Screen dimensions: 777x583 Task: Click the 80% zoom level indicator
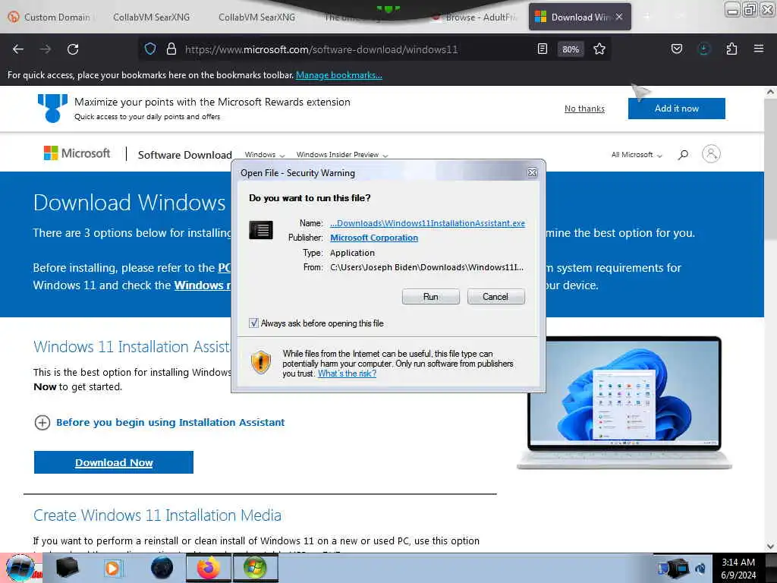tap(571, 49)
